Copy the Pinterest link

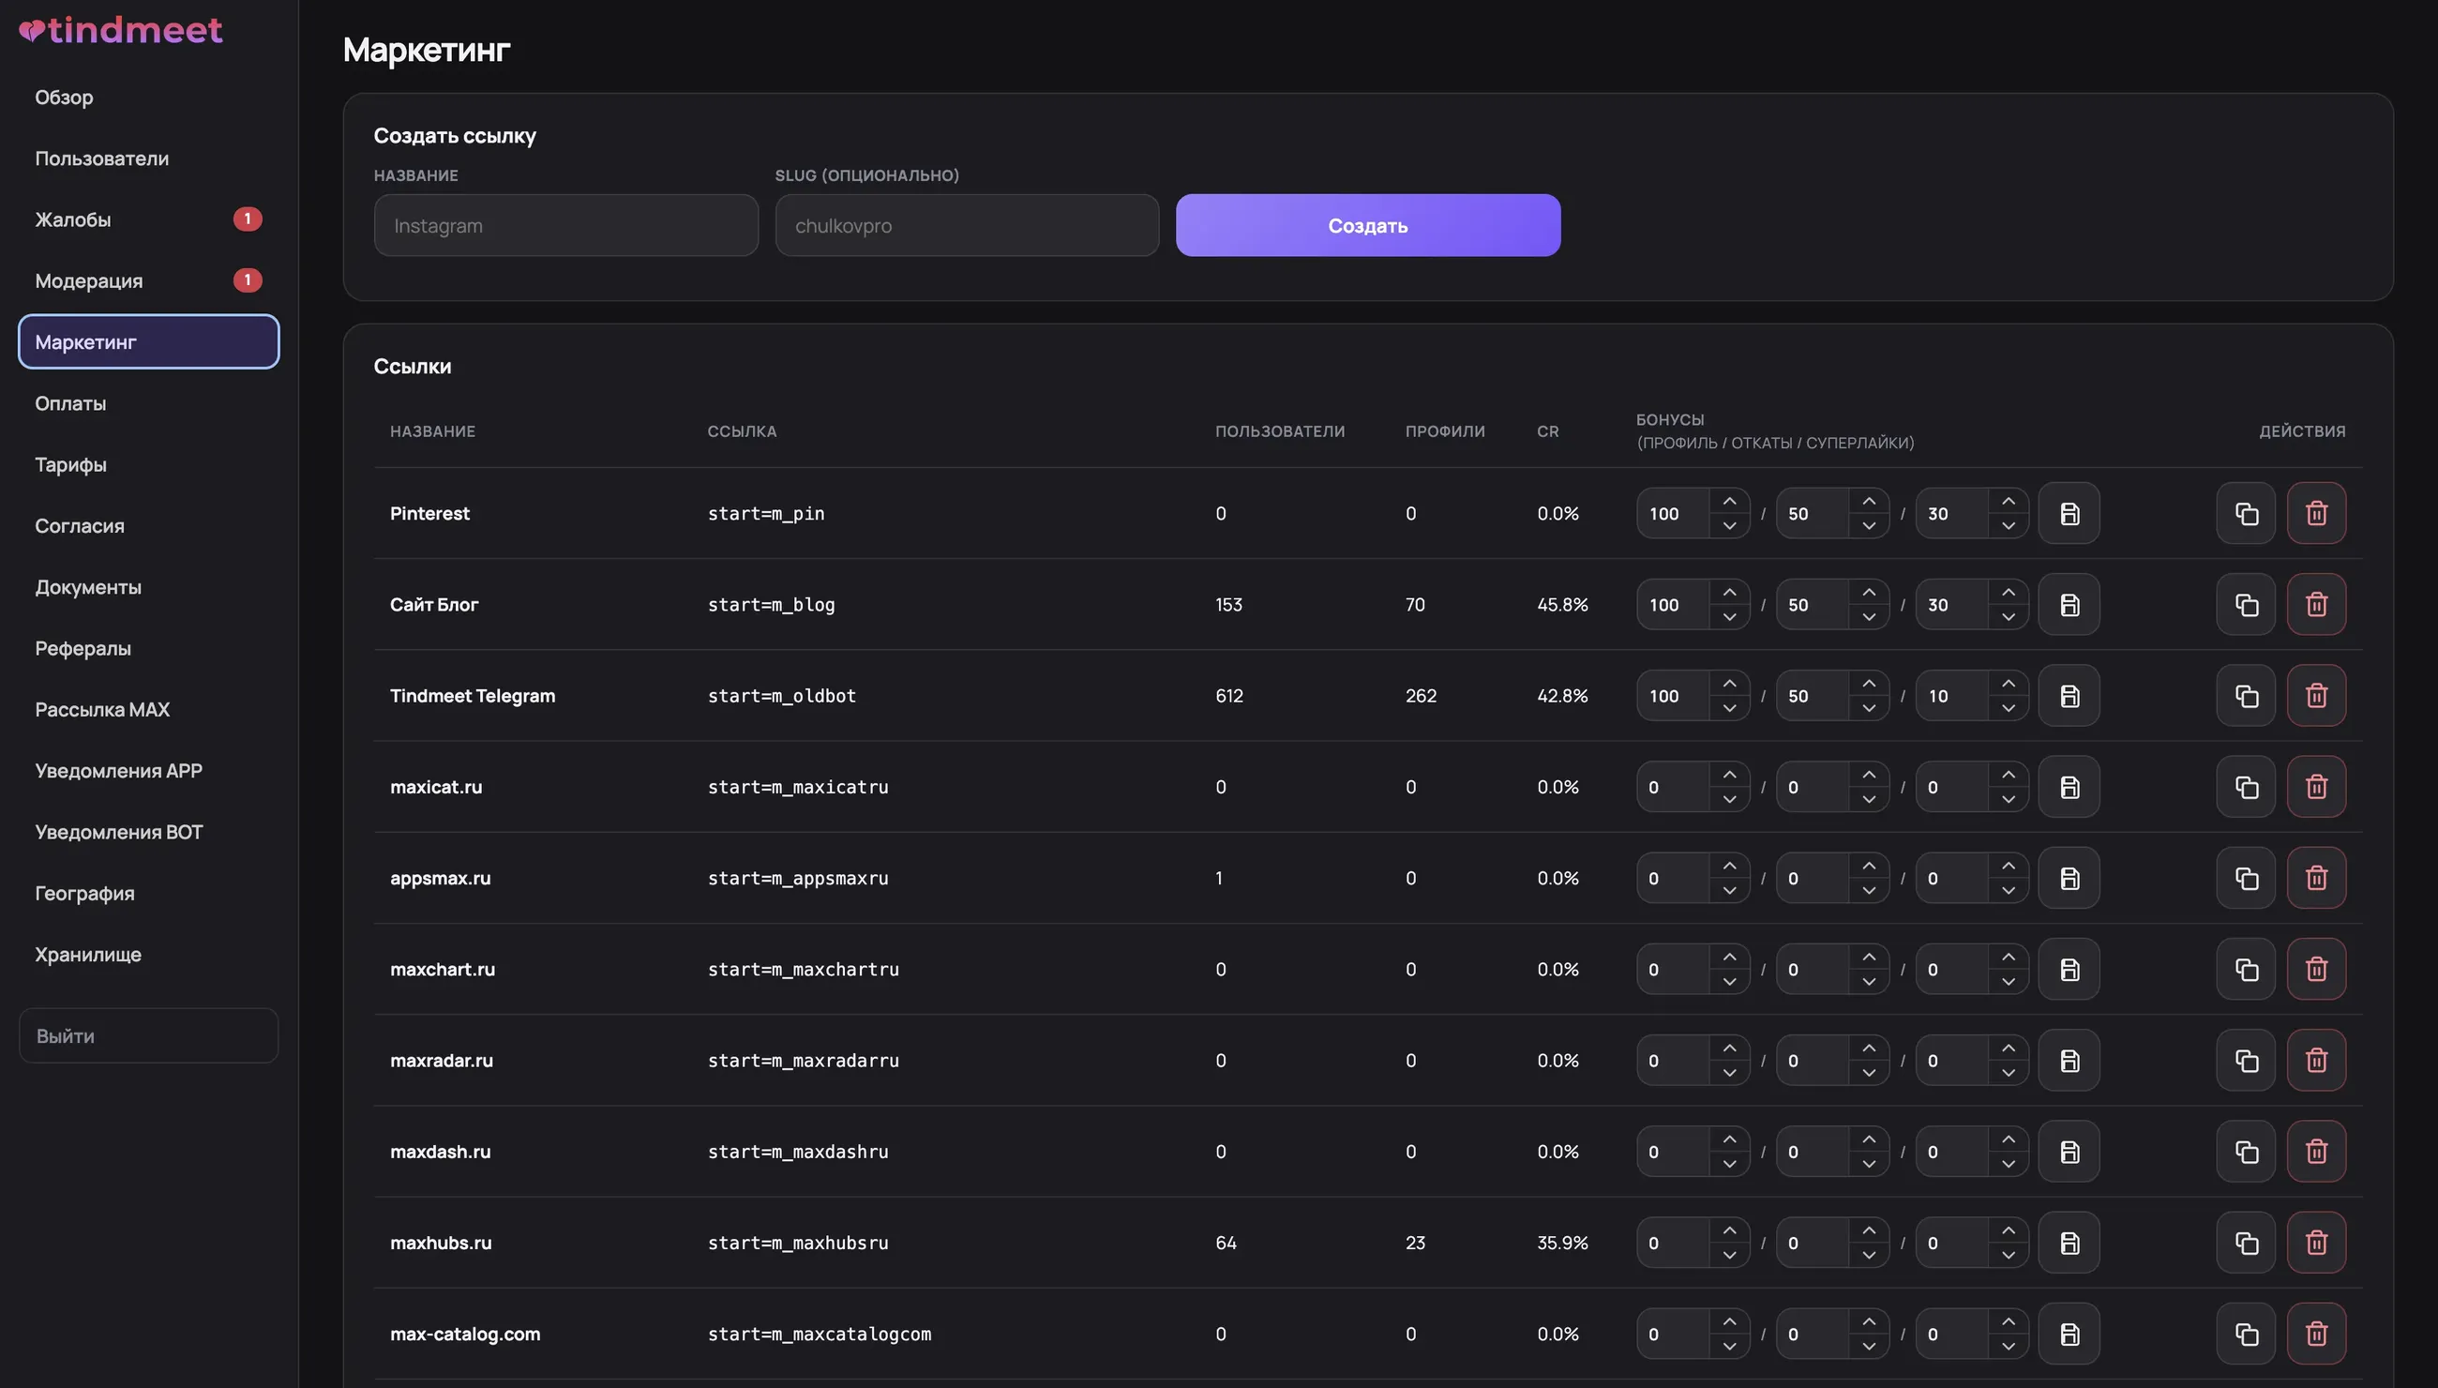click(x=2246, y=513)
